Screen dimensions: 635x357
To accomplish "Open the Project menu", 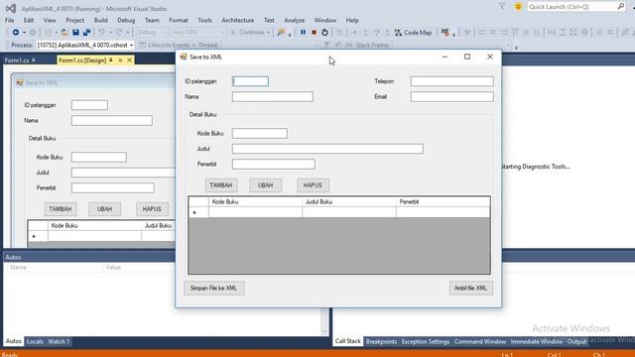I will click(x=75, y=20).
